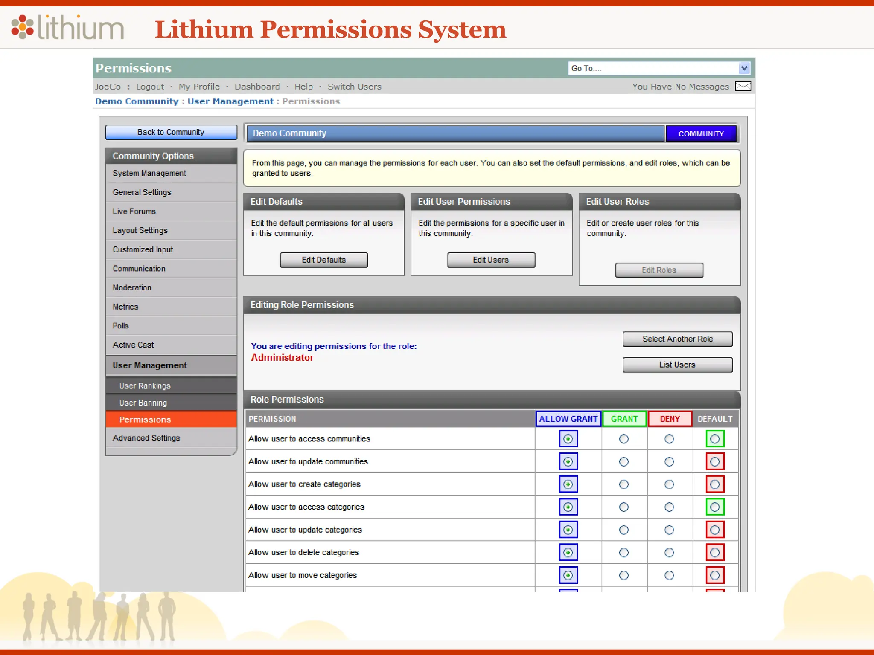
Task: Click Demo Community breadcrumb link
Action: pyautogui.click(x=137, y=101)
